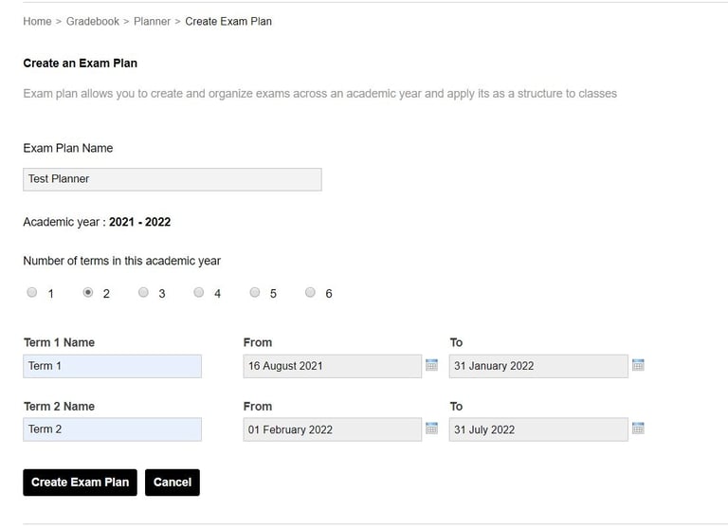Go to Home breadcrumb link

click(37, 21)
